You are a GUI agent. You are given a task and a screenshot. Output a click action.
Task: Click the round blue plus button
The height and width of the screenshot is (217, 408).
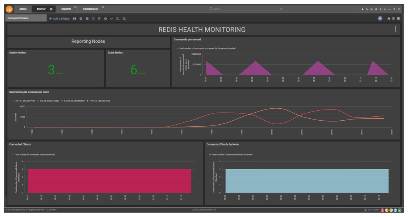click(380, 18)
